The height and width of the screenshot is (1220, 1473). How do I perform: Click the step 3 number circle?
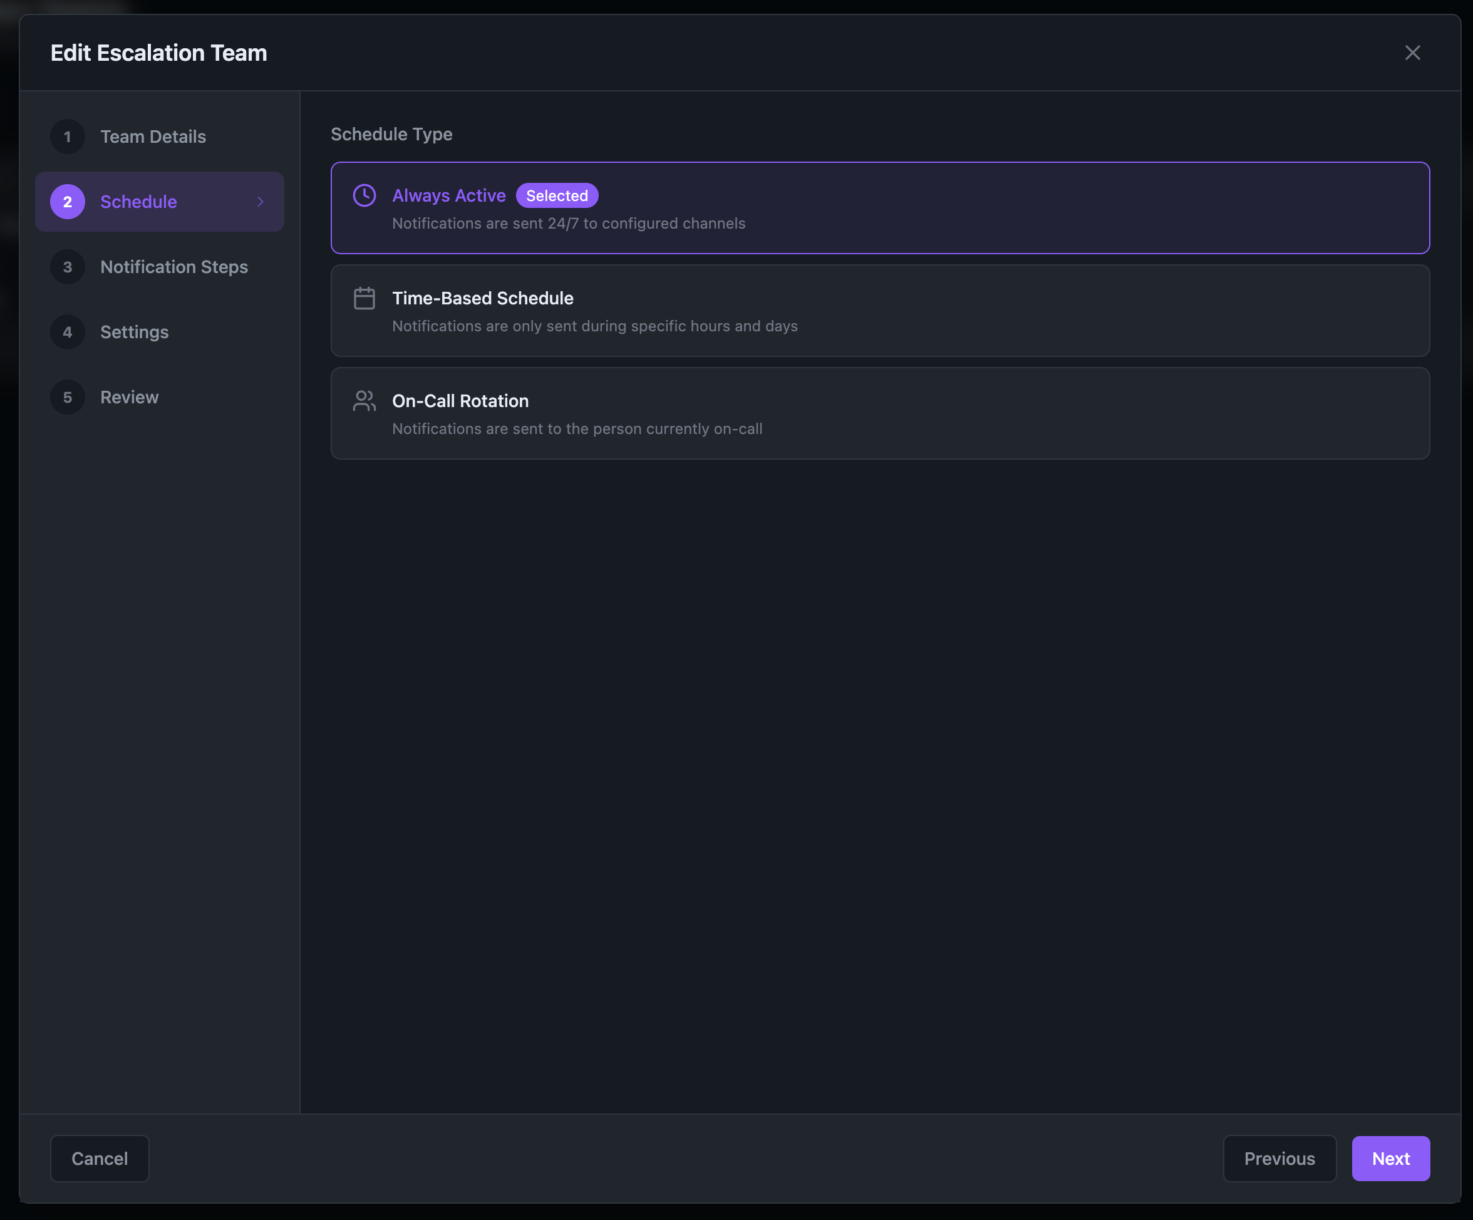pyautogui.click(x=68, y=267)
